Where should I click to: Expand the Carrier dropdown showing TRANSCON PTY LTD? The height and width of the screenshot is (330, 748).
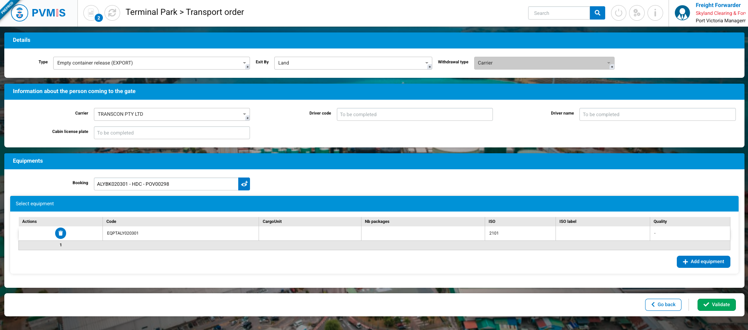pyautogui.click(x=244, y=114)
